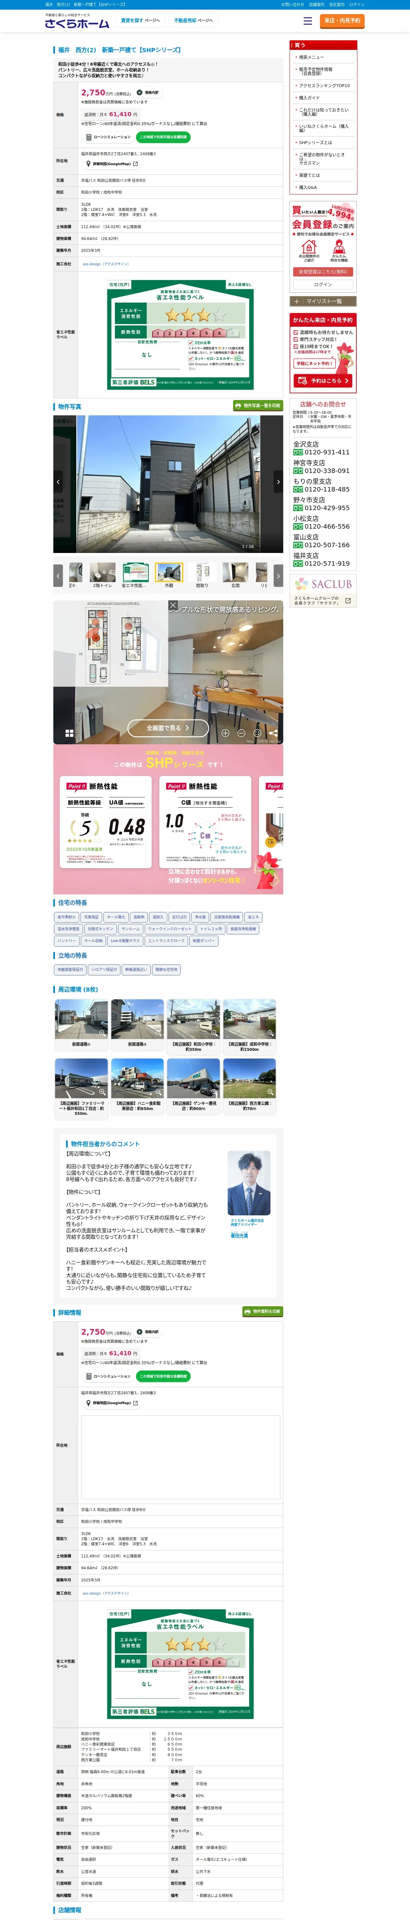This screenshot has height=1920, width=410.
Task: Click the 来店・内見予約 header button
Action: 342,21
